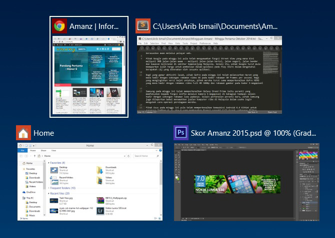Screen dimensions: 335x238
Task: Open View ribbon tab in Home window
Action: click(x=53, y=151)
